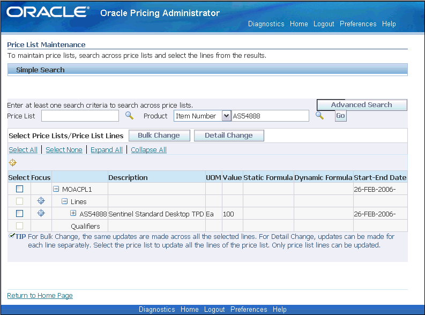Screen dimensions: 425x315
Task: Click the Start-End Date column header
Action: pyautogui.click(x=381, y=177)
